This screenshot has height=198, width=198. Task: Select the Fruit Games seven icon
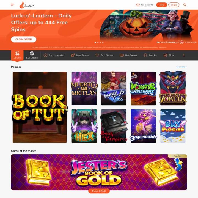point(97,55)
